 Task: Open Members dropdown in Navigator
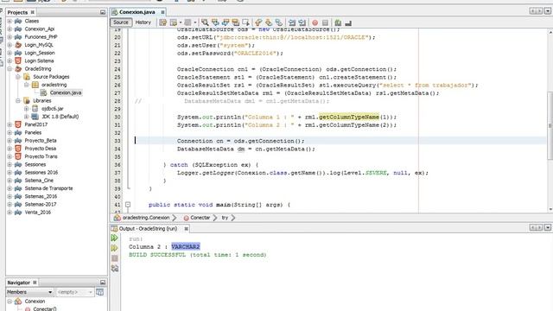[29, 292]
